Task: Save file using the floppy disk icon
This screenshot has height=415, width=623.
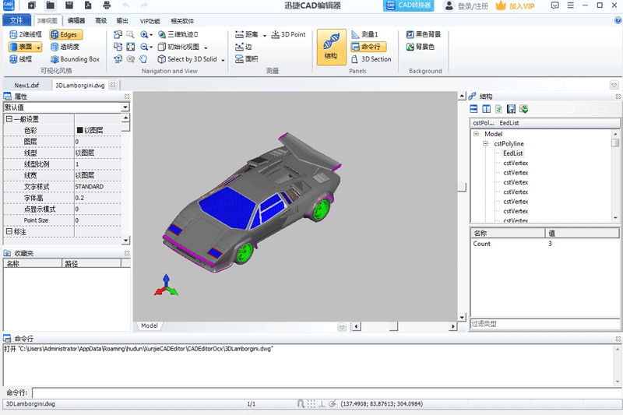Action: pos(69,5)
